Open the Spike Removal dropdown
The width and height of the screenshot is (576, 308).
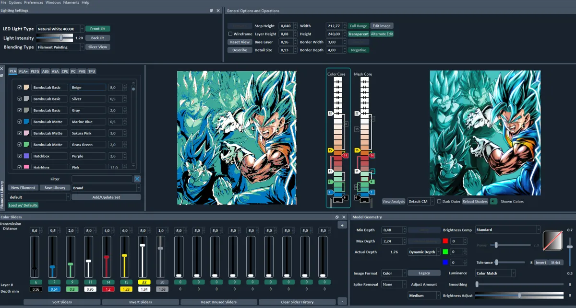click(x=394, y=285)
